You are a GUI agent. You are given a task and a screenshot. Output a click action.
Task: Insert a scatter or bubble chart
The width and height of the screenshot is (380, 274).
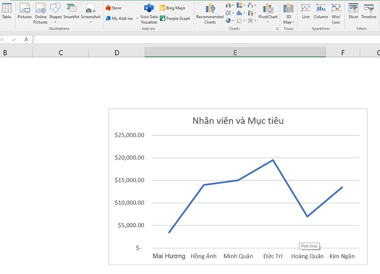click(x=241, y=21)
